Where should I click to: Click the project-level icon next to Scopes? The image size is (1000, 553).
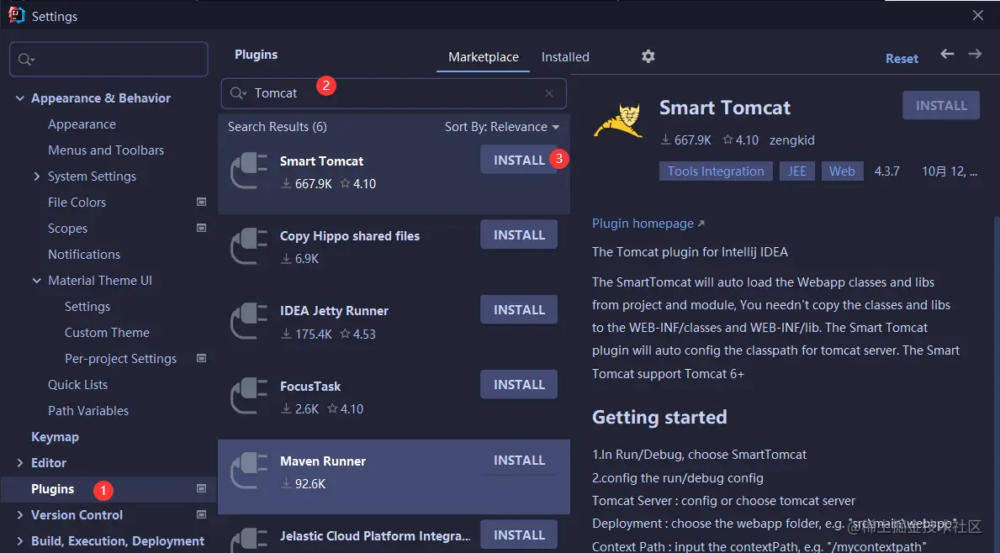202,228
